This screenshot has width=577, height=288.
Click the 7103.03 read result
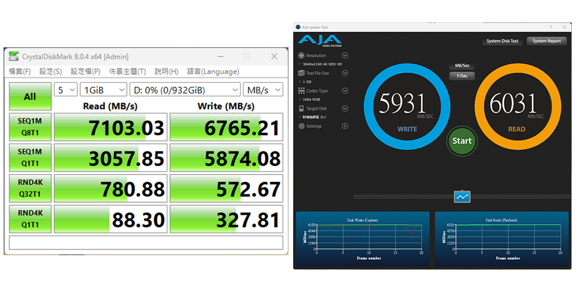click(111, 127)
